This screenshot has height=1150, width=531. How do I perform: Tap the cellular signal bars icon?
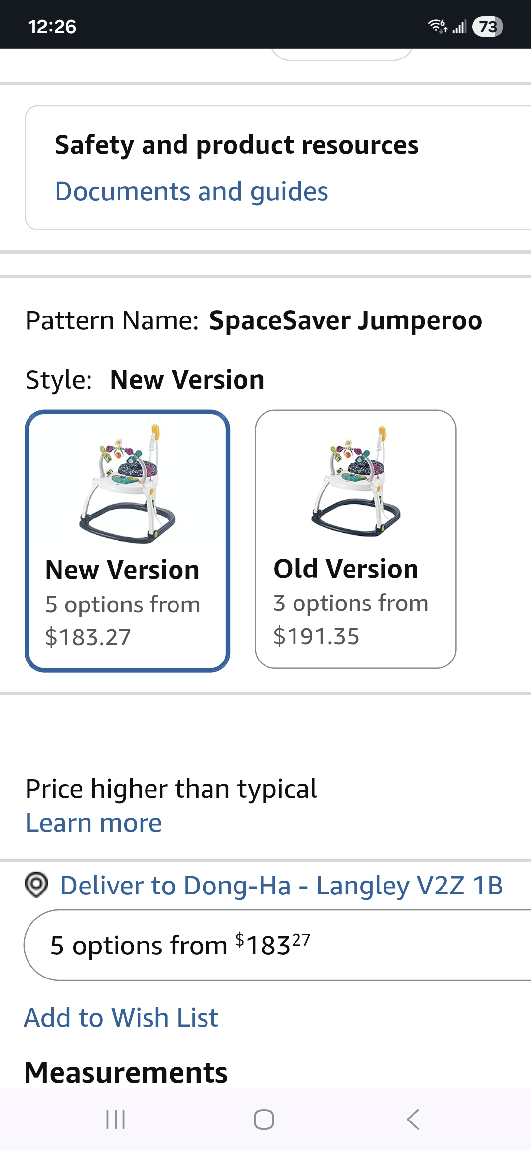coord(459,27)
